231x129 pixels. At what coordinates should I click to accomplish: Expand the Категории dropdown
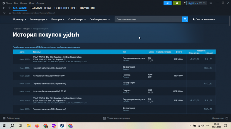[x=58, y=19]
